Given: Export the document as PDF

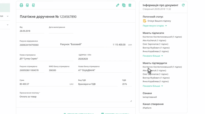Looking at the screenshot, I should click(x=27, y=5).
